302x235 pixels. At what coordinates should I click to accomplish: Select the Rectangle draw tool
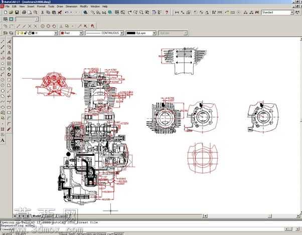coord(3,69)
